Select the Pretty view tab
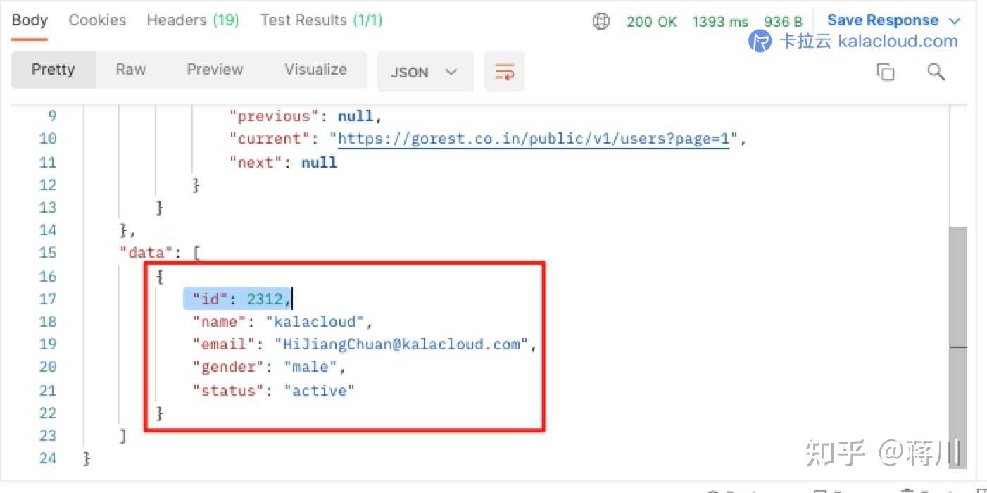 [x=53, y=69]
